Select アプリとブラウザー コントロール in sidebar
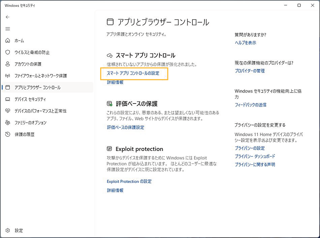The width and height of the screenshot is (320, 238). pyautogui.click(x=37, y=87)
